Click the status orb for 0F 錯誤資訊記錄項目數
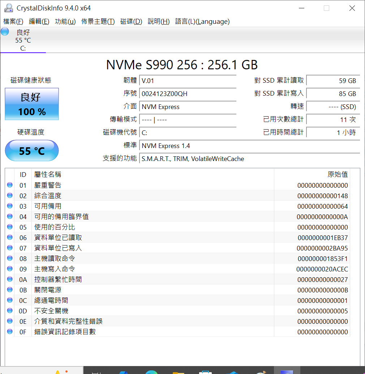 [x=10, y=331]
